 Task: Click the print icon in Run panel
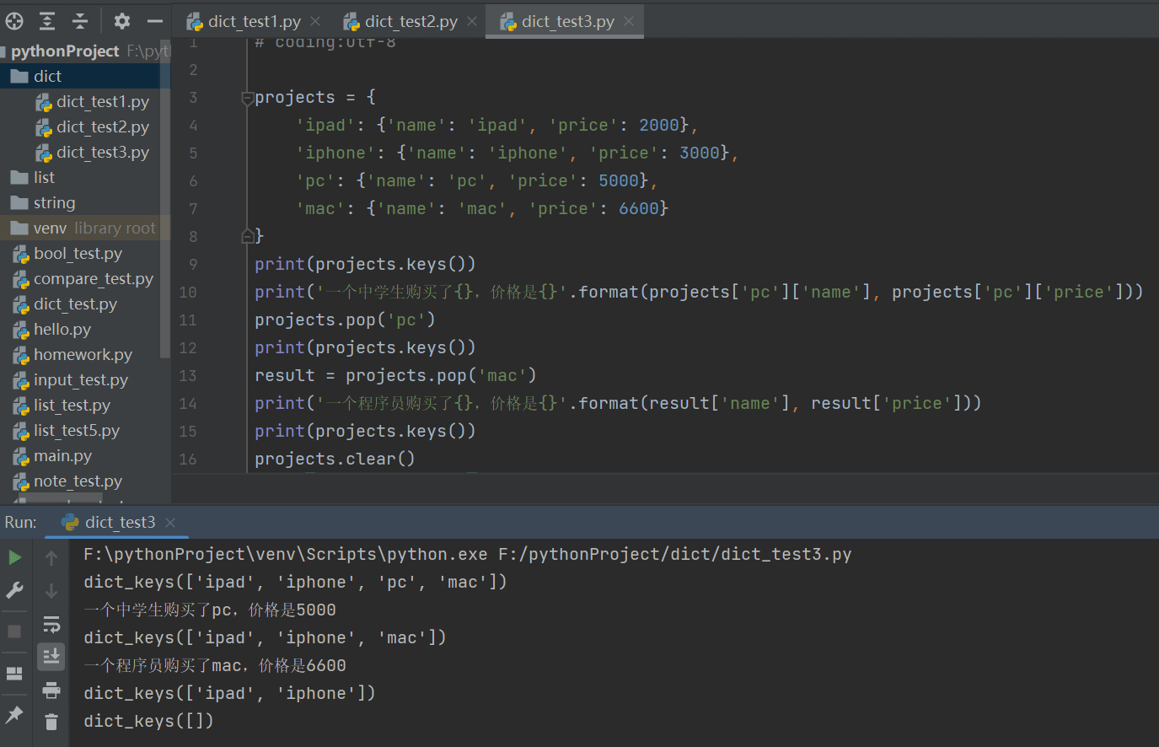click(x=51, y=690)
